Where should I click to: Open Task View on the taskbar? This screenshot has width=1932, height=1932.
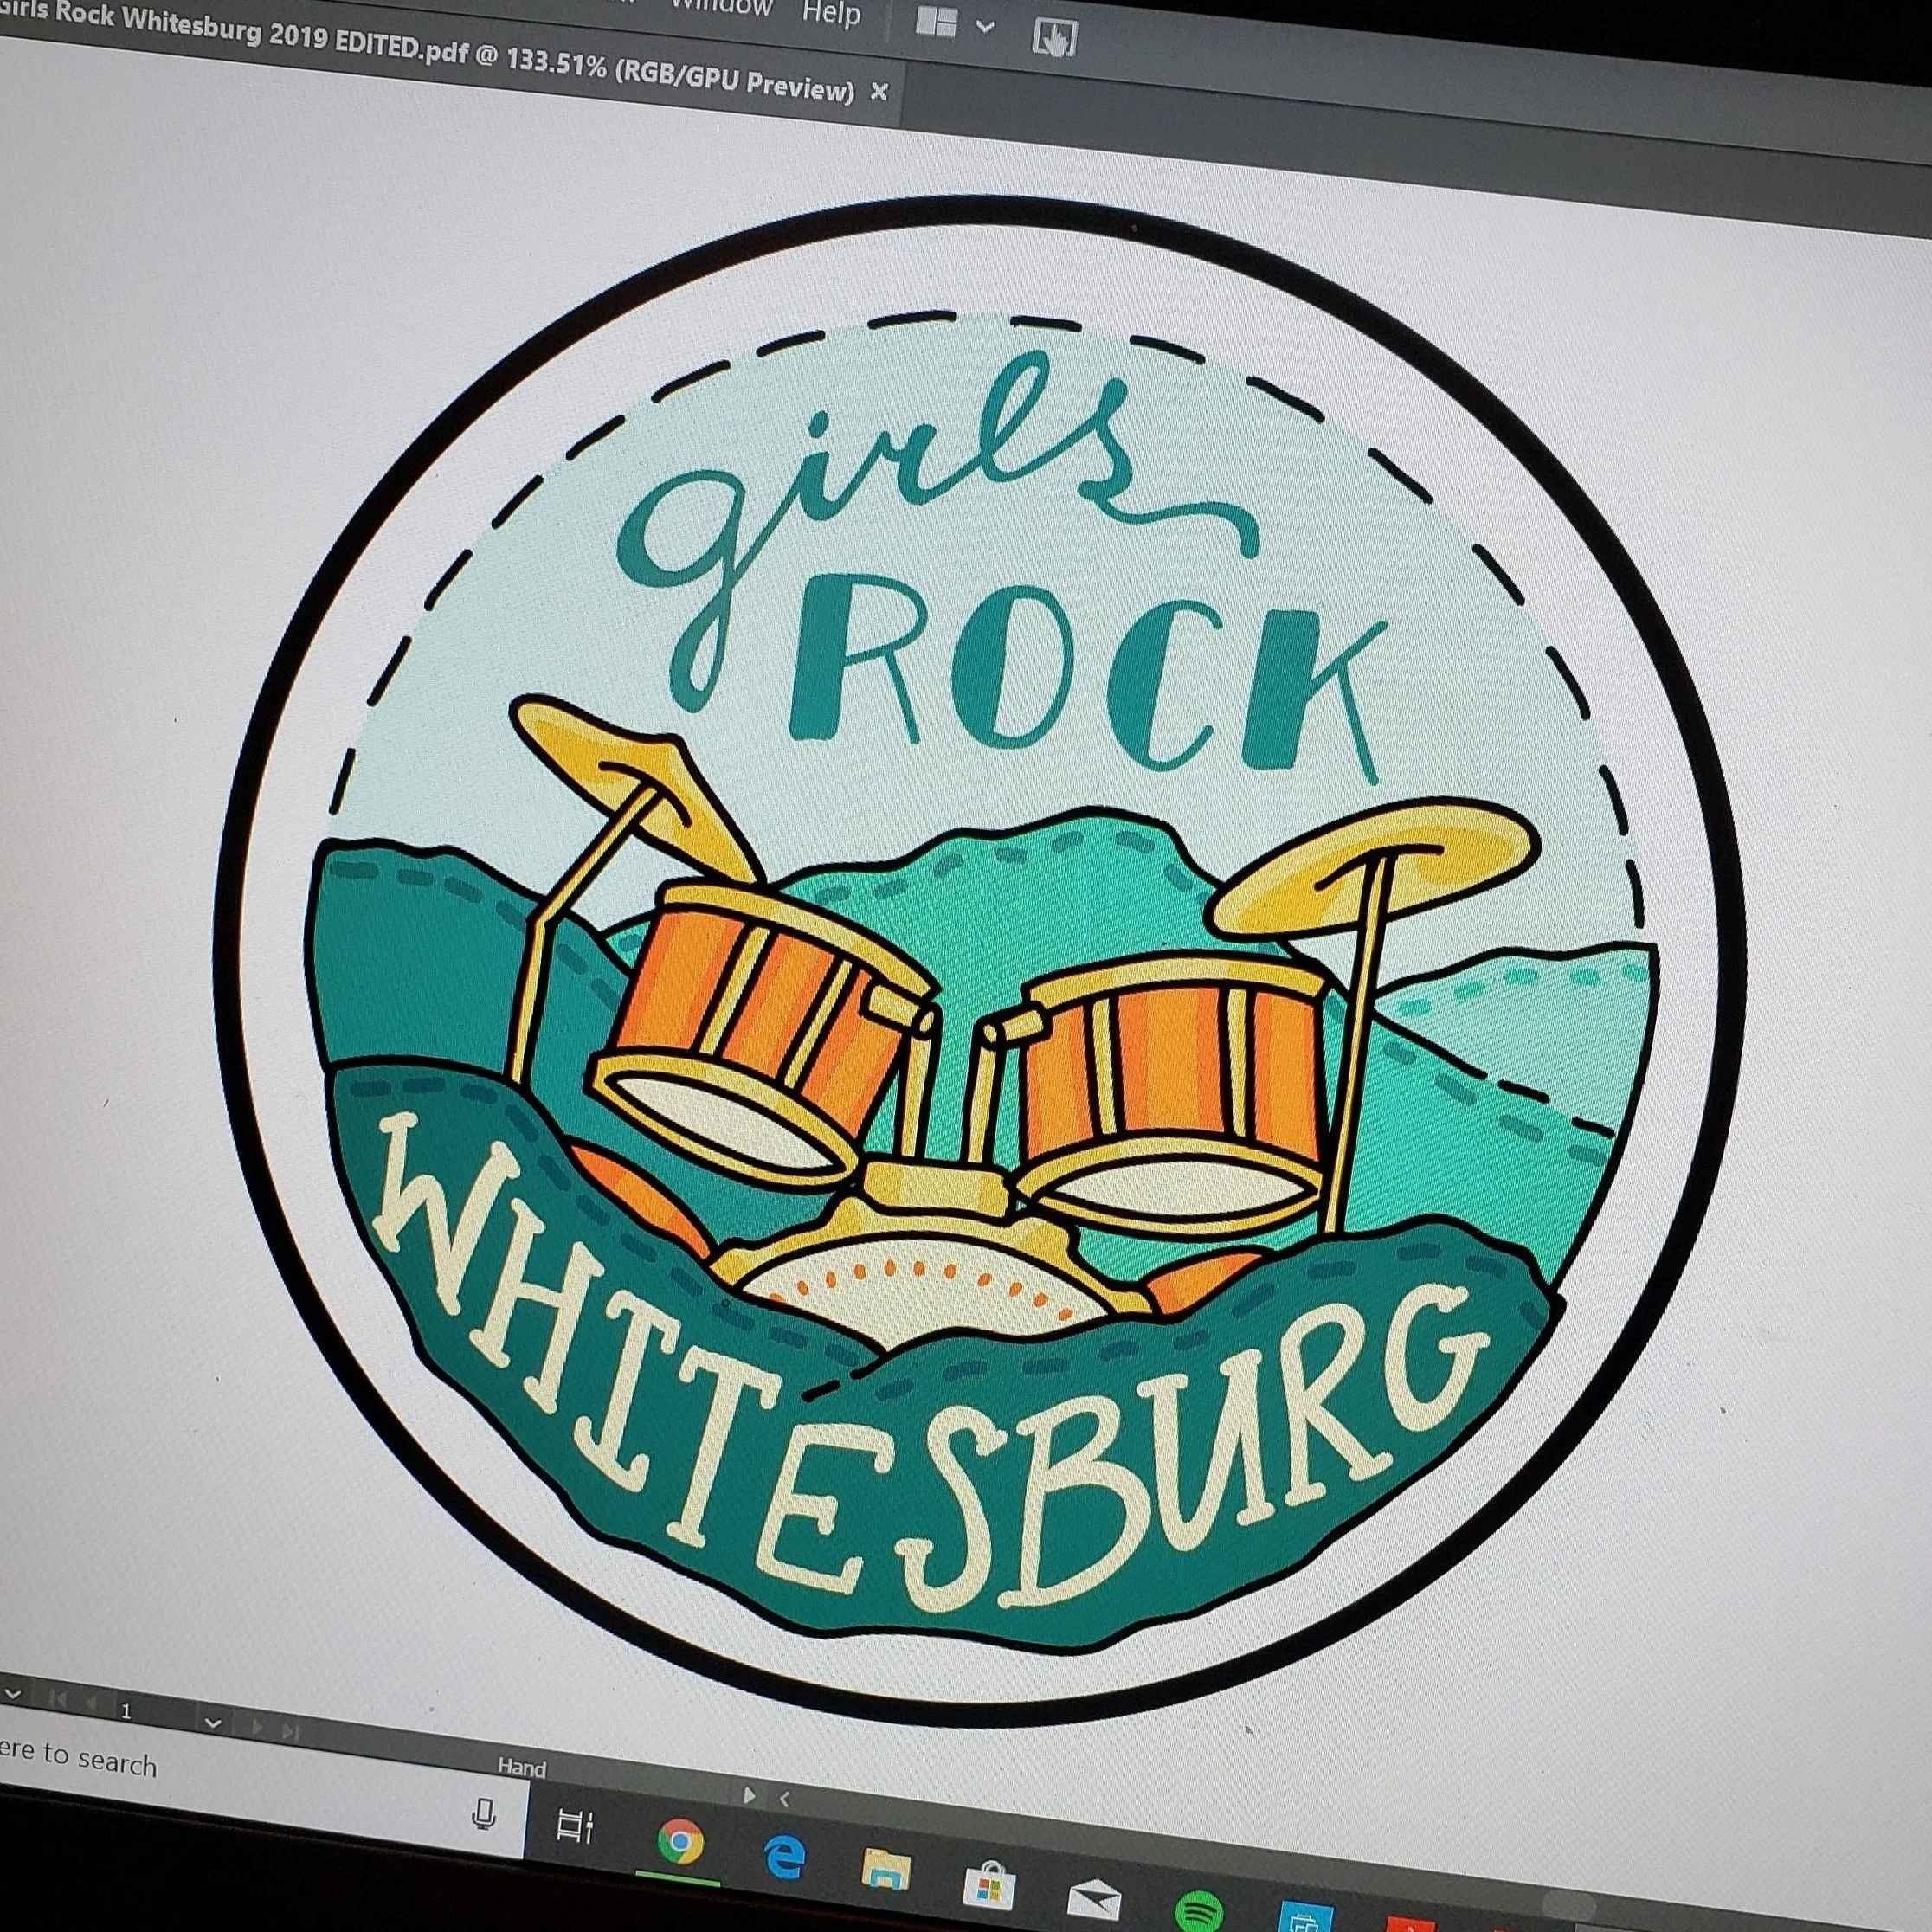(575, 1826)
